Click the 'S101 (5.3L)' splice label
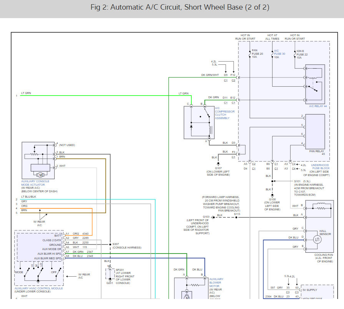 pyautogui.click(x=302, y=181)
